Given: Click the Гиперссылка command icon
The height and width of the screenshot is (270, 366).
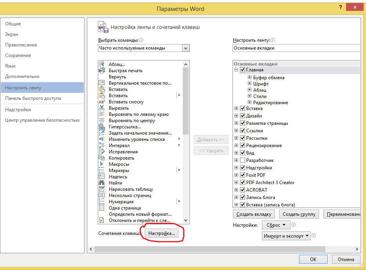Looking at the screenshot, I should (x=102, y=127).
